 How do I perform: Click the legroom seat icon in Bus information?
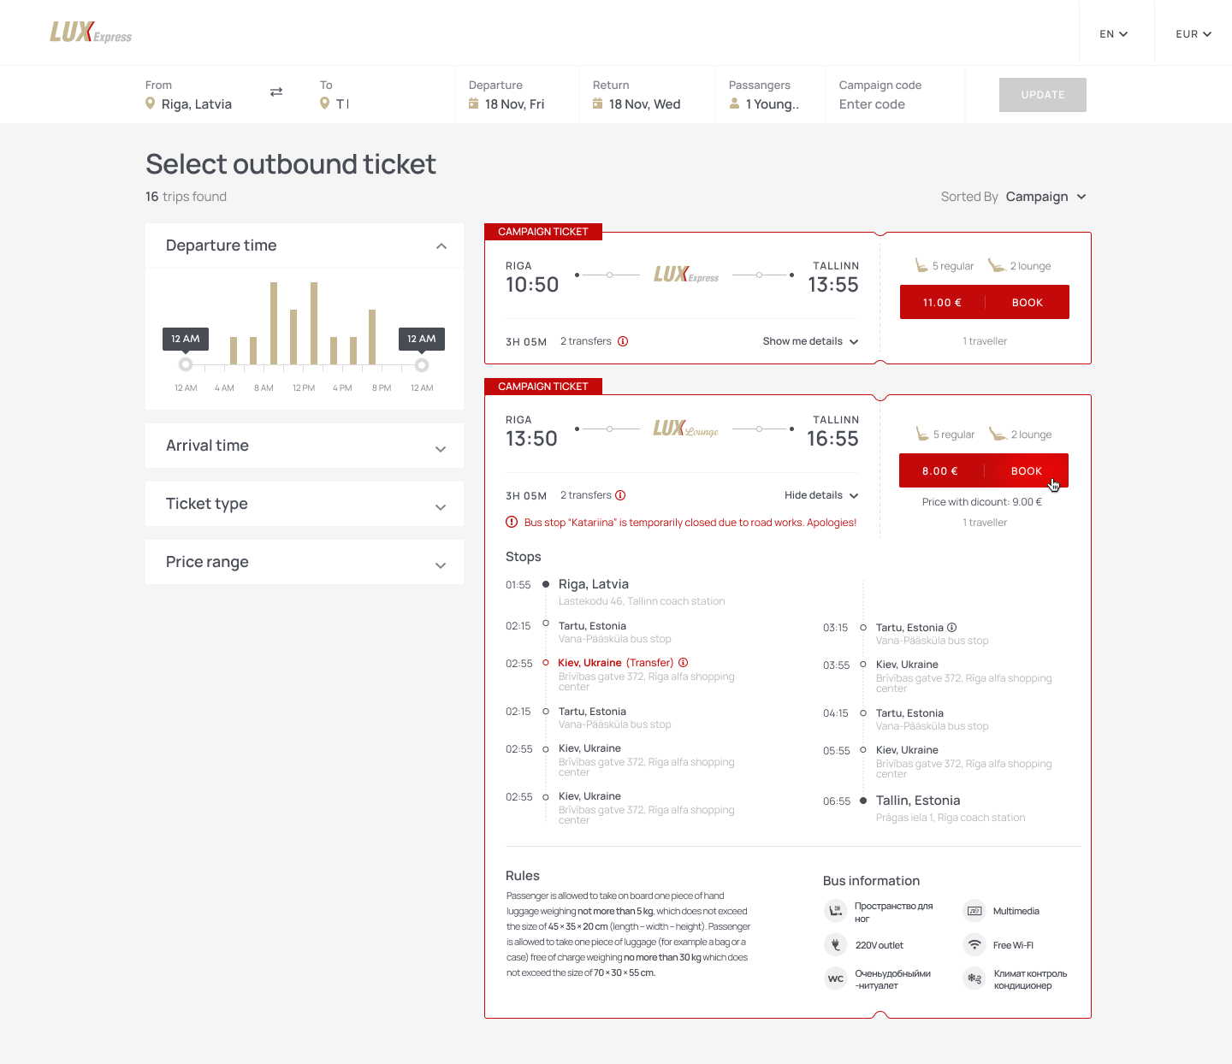pos(835,911)
